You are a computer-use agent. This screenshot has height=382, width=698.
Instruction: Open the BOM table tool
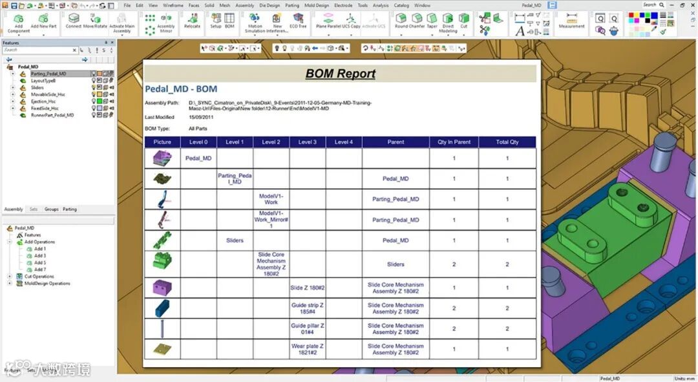click(229, 21)
